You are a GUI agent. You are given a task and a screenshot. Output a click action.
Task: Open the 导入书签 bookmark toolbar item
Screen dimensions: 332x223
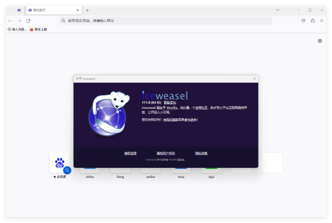[17, 30]
